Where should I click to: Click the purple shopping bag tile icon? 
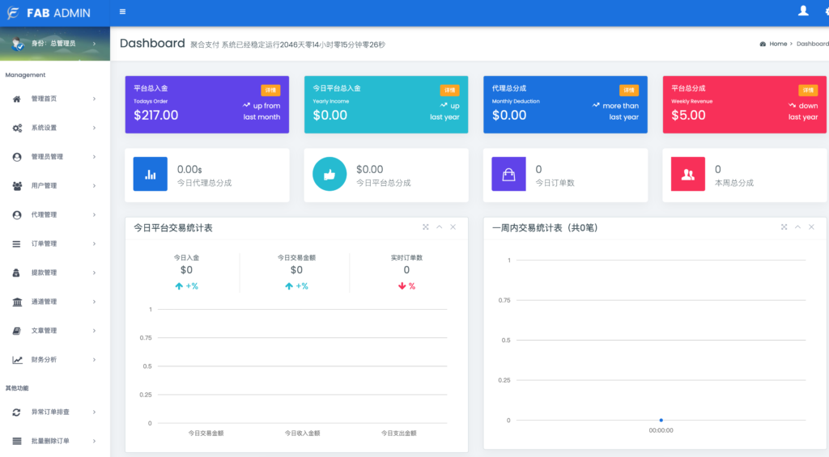tap(508, 174)
